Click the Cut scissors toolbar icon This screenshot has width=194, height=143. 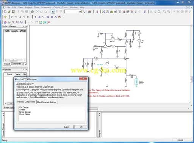tap(19, 12)
